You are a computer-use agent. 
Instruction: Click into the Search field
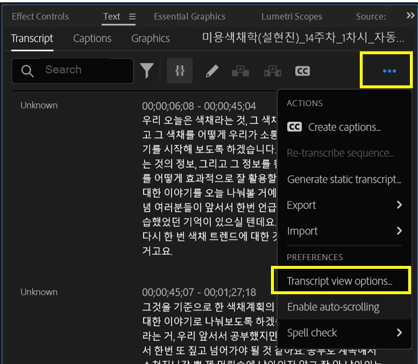73,71
